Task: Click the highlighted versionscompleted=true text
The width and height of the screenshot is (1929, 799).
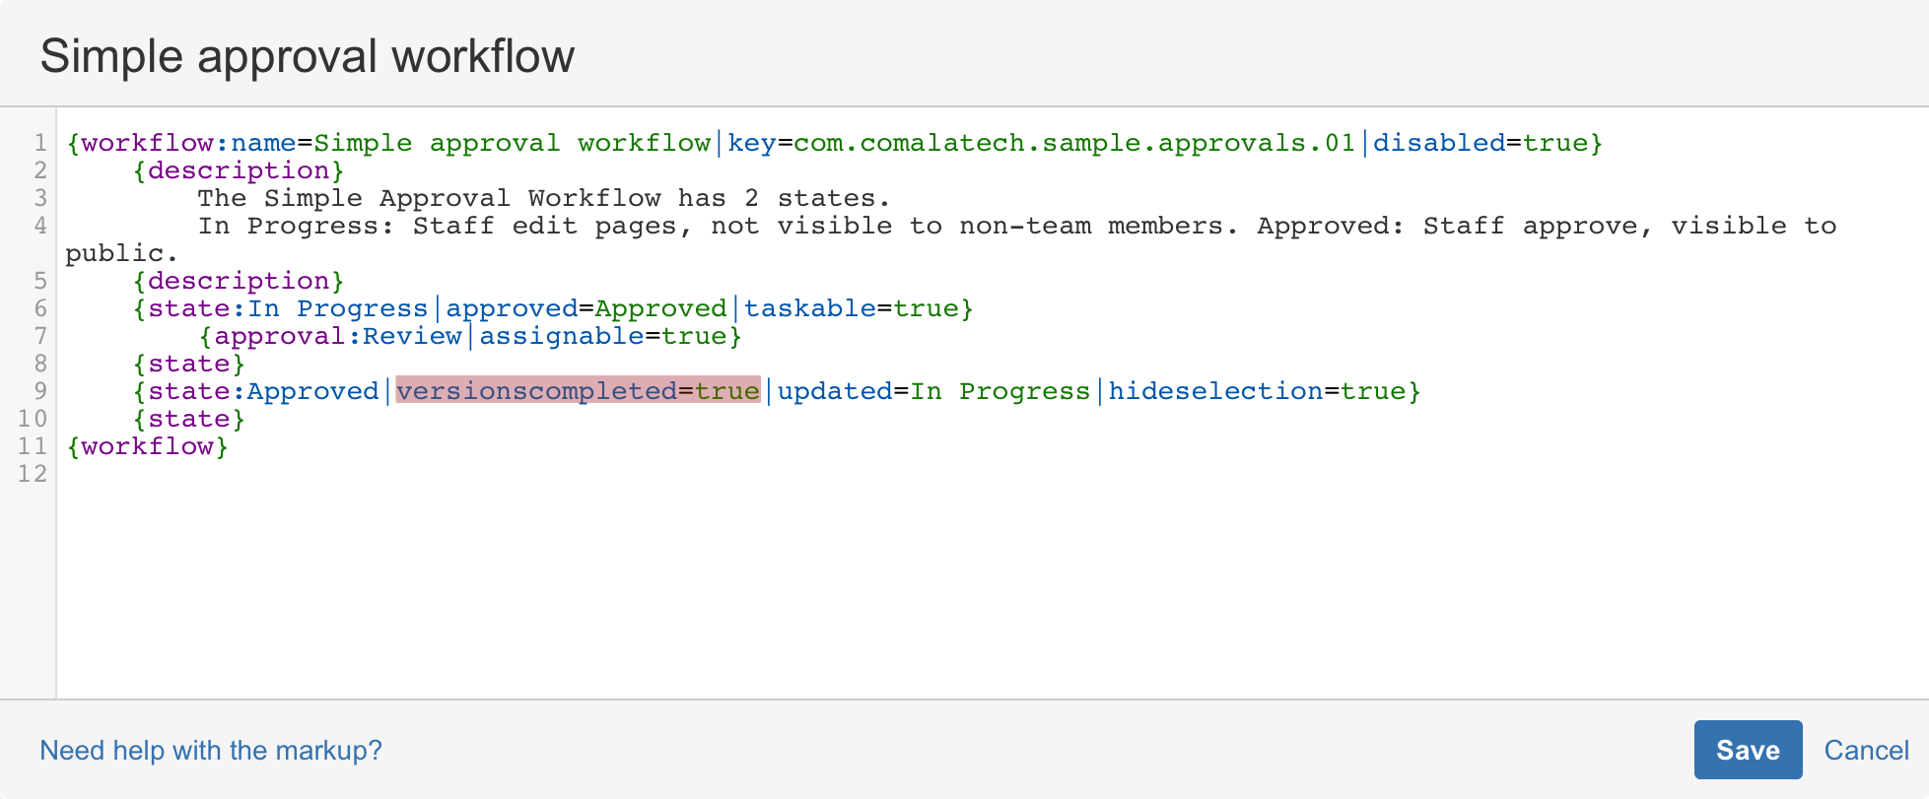Action: click(x=578, y=391)
